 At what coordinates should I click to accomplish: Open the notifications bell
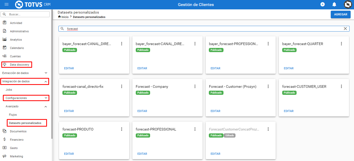[x=334, y=4]
